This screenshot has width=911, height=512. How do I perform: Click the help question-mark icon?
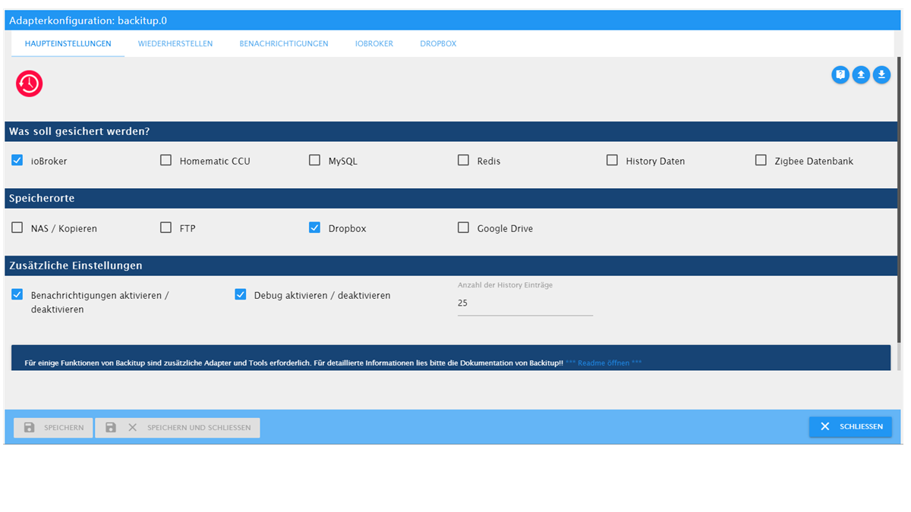coord(840,74)
